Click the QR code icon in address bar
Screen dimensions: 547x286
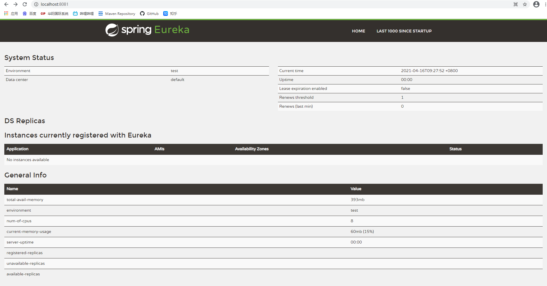tap(516, 4)
